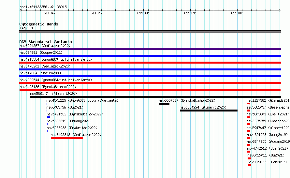Click the black nsv5861474 Almarri2020 bar
This screenshot has height=178, width=290.
coord(155,97)
